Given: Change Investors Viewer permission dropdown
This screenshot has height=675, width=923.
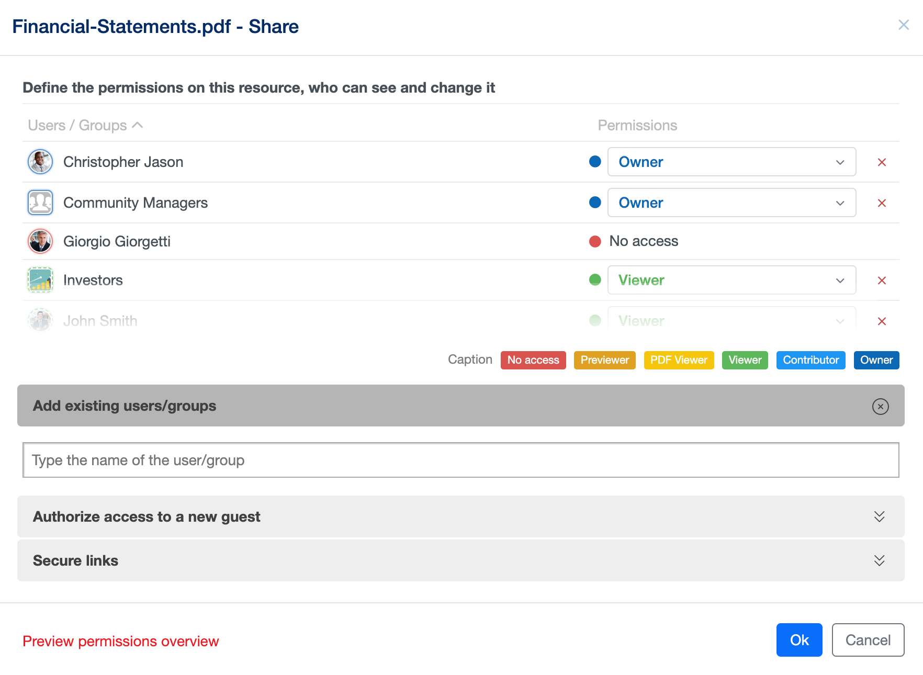Looking at the screenshot, I should [731, 280].
